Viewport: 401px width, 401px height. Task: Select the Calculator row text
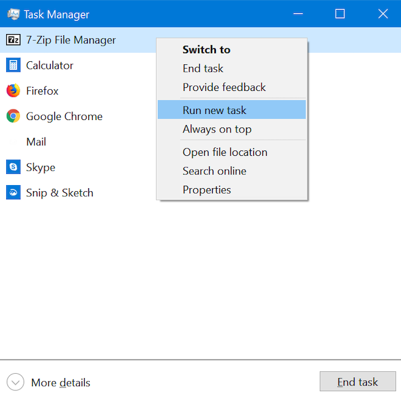coord(50,66)
